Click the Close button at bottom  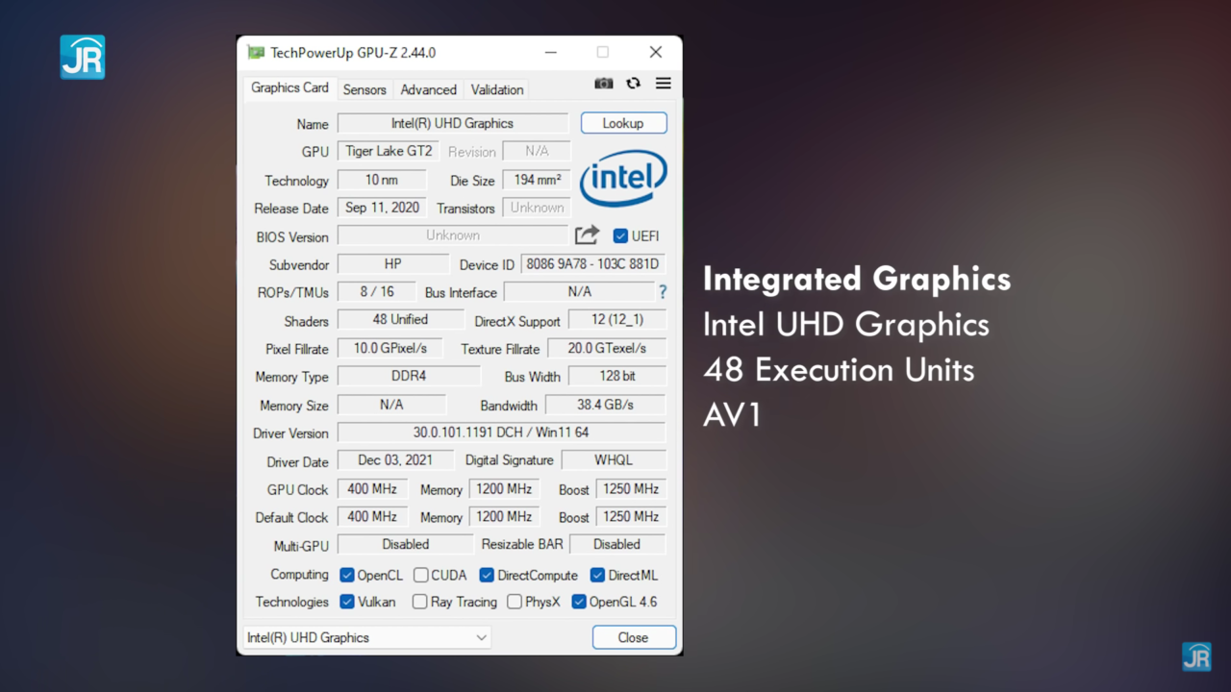[633, 637]
